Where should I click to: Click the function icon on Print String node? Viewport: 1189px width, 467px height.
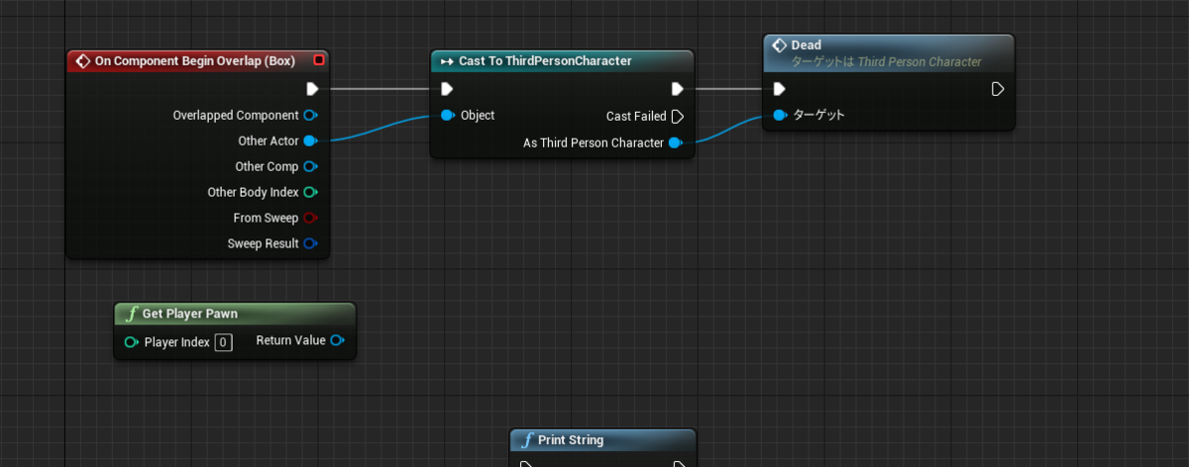point(528,440)
